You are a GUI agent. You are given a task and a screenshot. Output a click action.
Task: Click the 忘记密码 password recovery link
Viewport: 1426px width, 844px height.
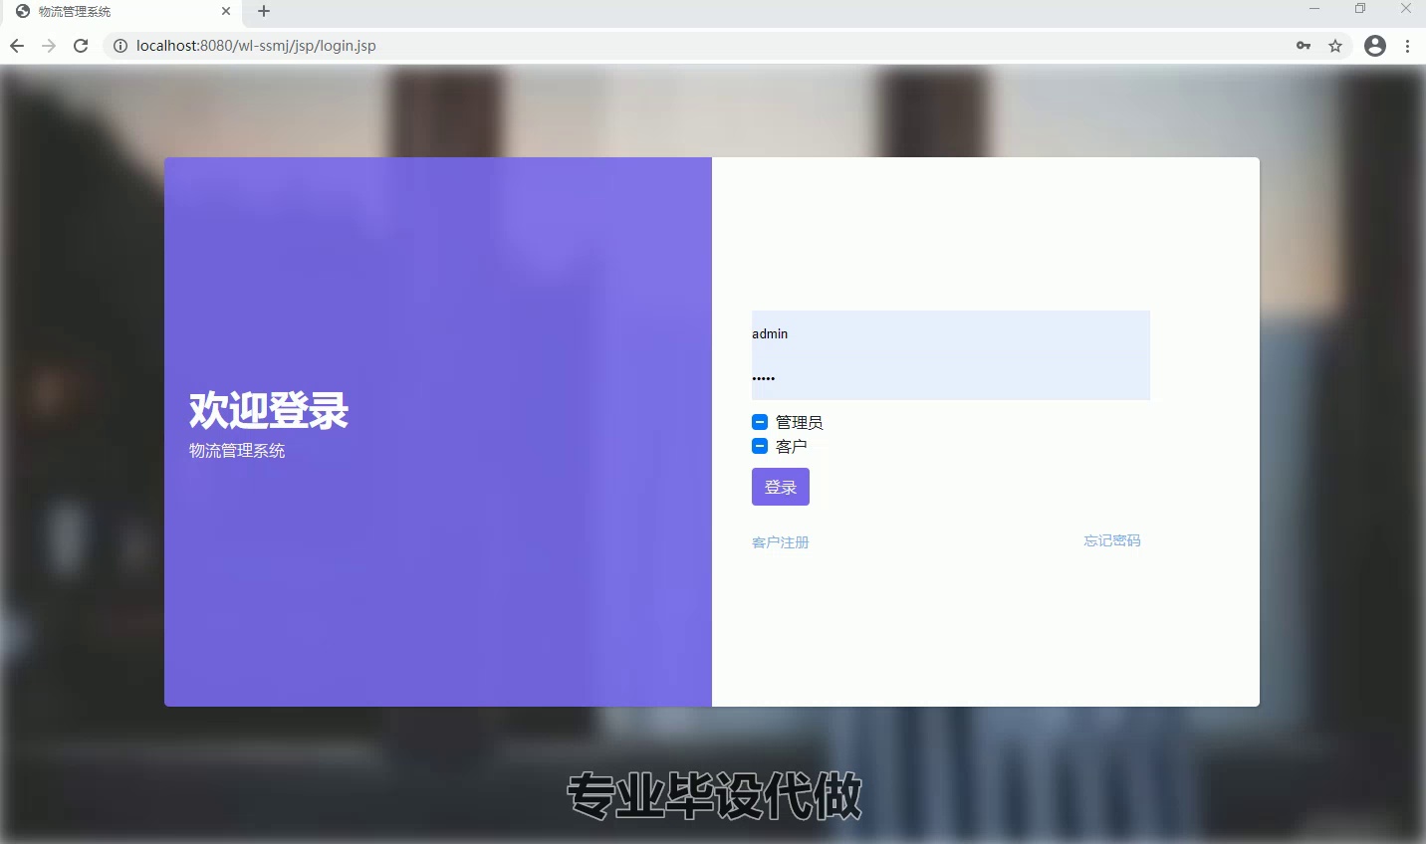1110,540
